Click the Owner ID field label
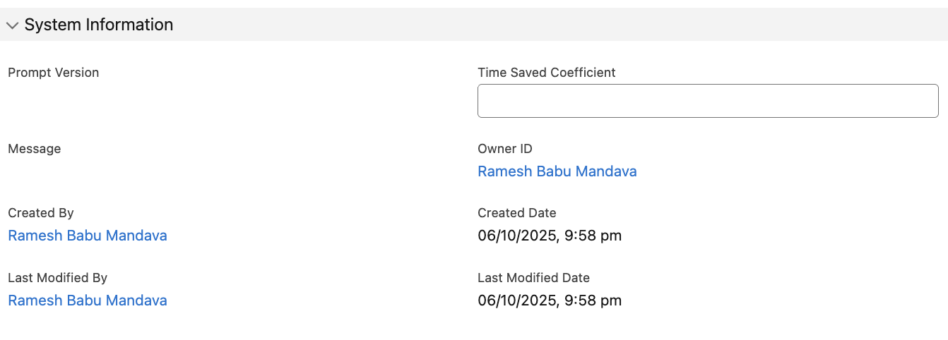948x340 pixels. tap(504, 149)
